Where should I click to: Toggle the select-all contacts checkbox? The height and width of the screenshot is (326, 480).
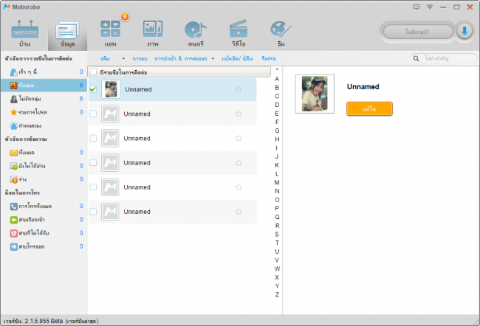(93, 72)
